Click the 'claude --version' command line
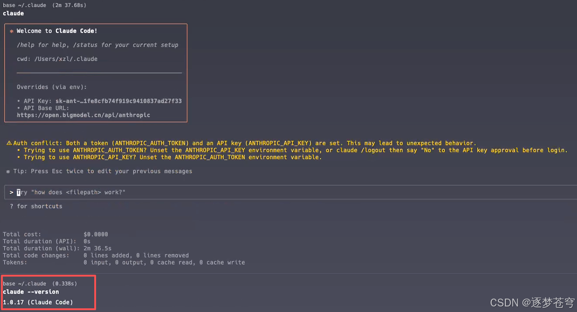 pyautogui.click(x=31, y=292)
